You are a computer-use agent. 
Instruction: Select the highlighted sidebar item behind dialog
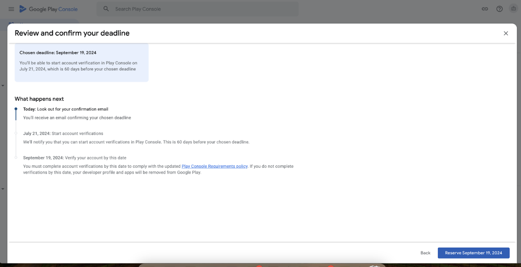click(x=42, y=21)
